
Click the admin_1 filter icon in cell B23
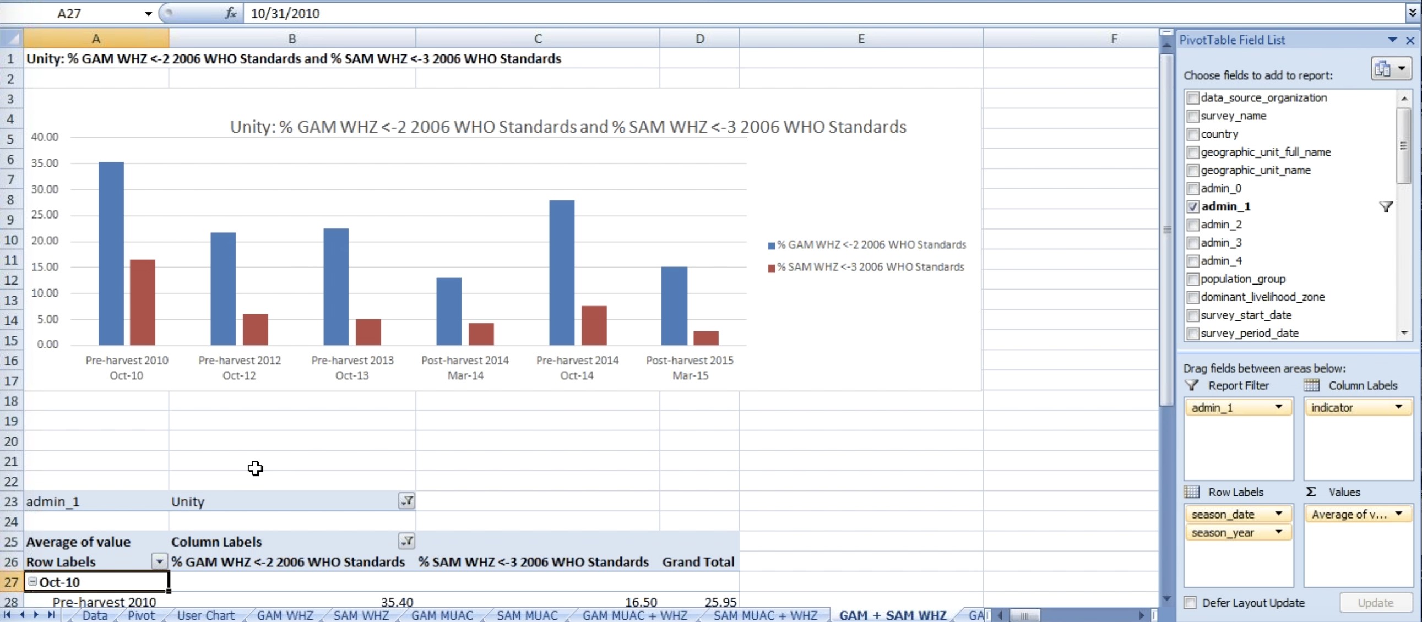point(406,501)
